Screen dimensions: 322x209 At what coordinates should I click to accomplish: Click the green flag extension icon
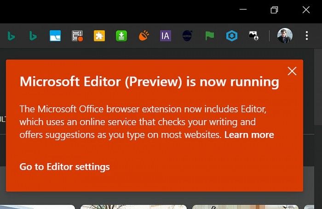click(210, 36)
